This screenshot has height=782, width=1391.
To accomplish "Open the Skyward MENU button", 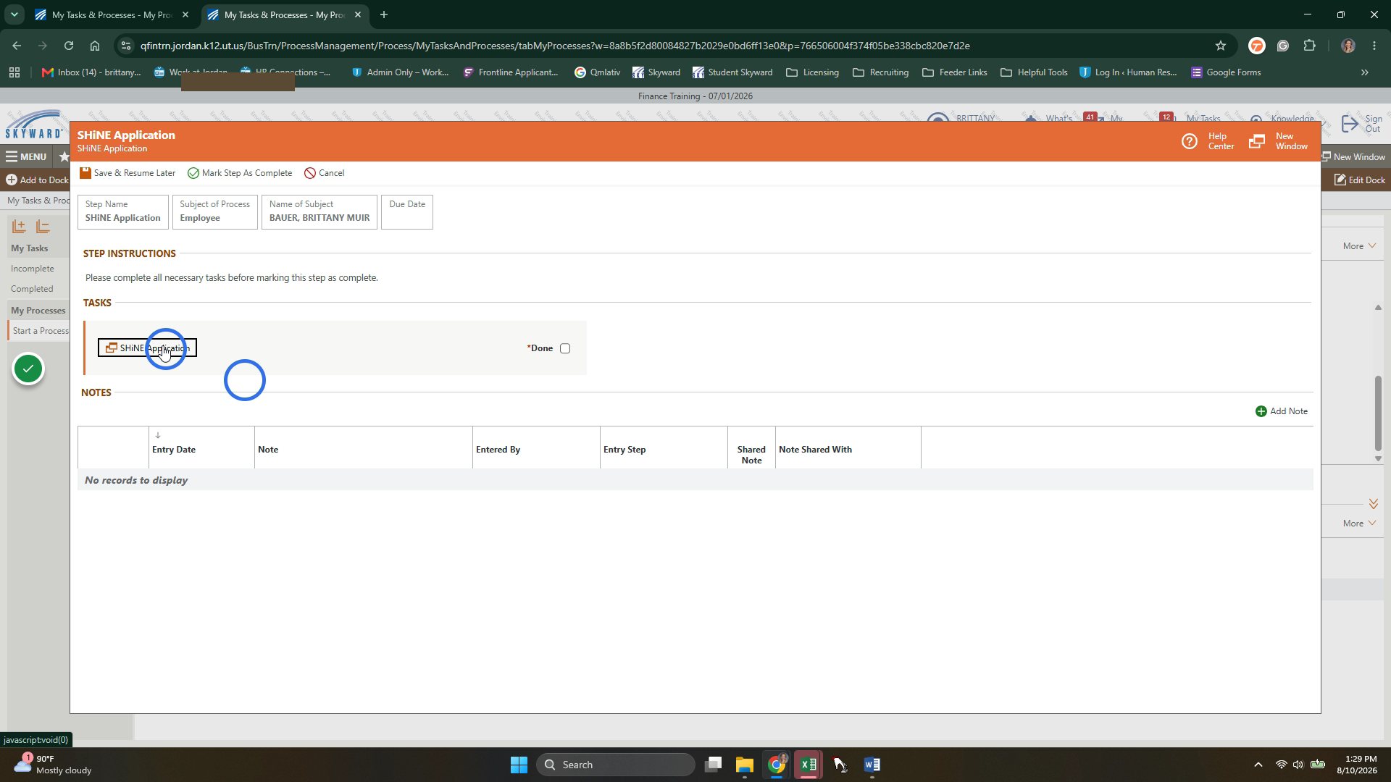I will (27, 156).
